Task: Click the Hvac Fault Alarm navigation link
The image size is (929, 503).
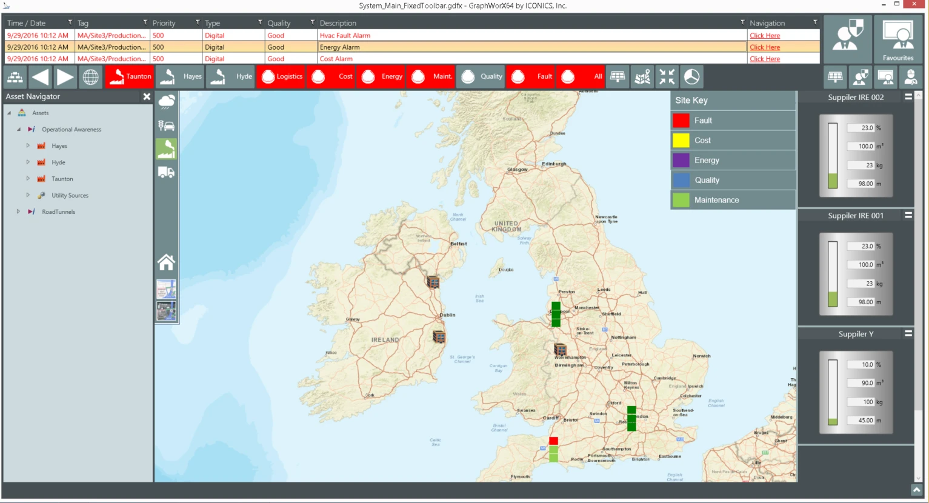Action: click(x=764, y=36)
